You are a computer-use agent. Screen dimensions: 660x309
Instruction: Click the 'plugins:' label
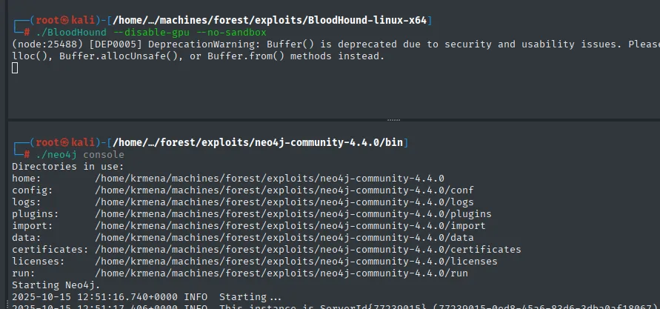pos(36,214)
